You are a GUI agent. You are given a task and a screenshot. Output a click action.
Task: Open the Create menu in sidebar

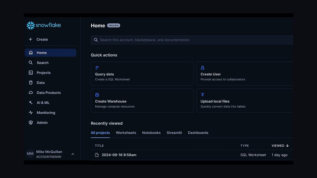click(42, 39)
